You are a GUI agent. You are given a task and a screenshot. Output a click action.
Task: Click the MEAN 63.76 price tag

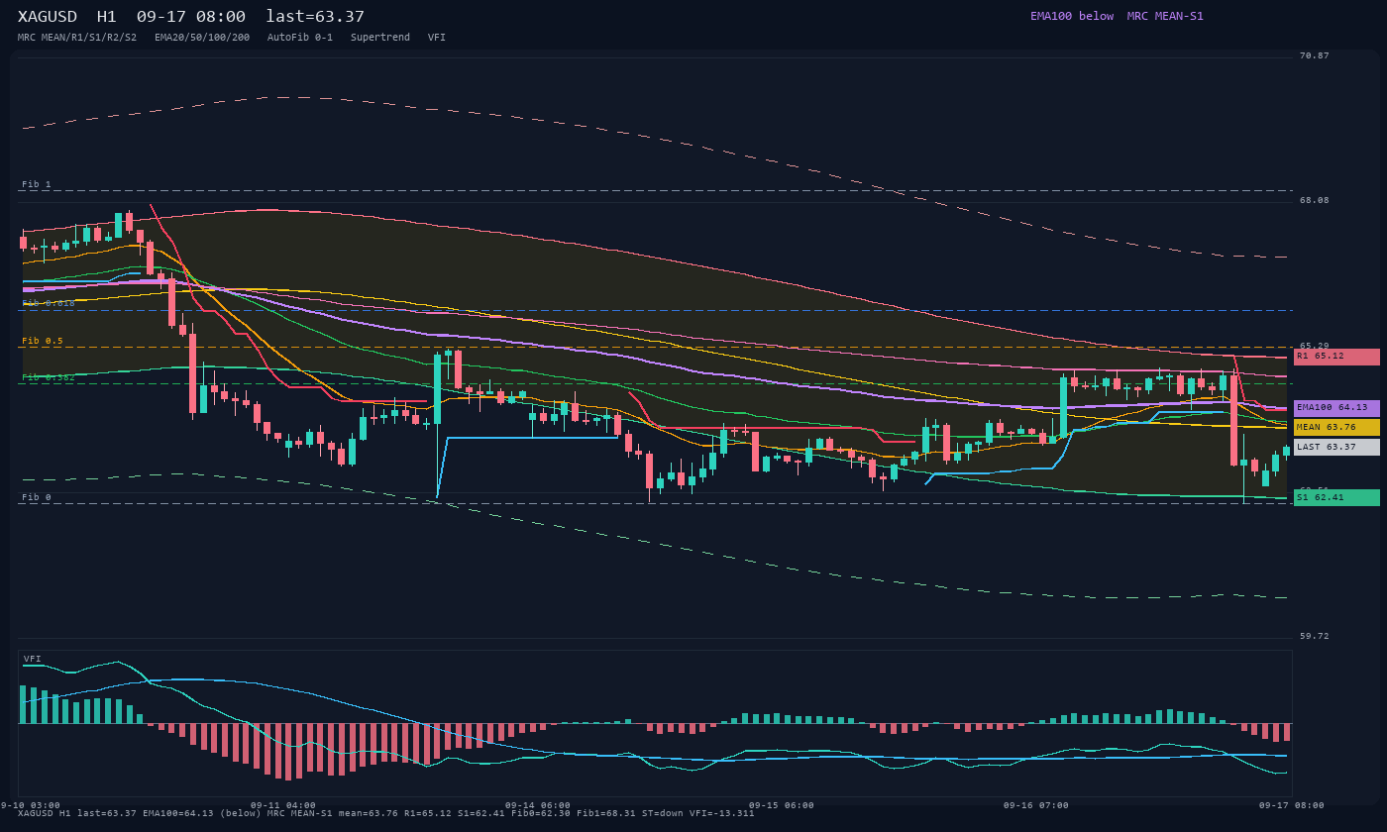tap(1336, 428)
